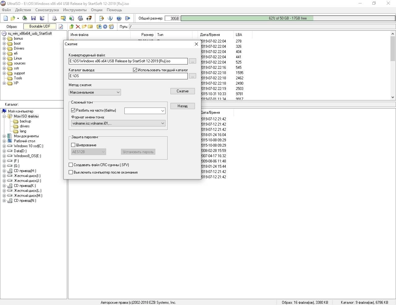Expand the Linux folder node
The height and width of the screenshot is (305, 396).
4,59
